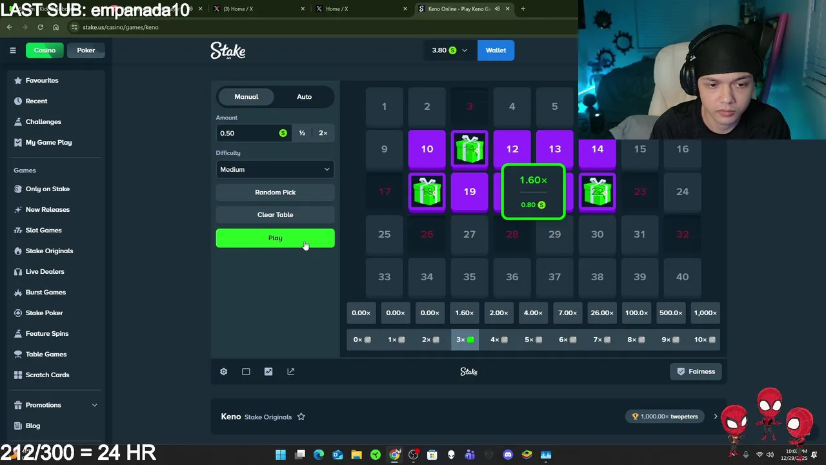Select the Keno Online browser tab

click(463, 9)
